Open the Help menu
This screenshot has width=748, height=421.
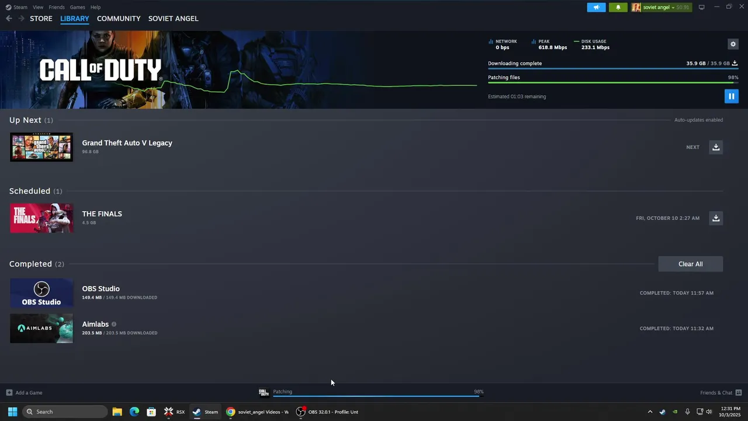click(95, 7)
